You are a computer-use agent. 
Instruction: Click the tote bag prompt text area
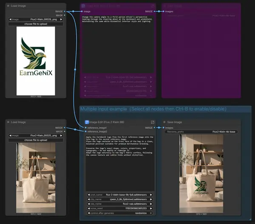tap(120, 163)
